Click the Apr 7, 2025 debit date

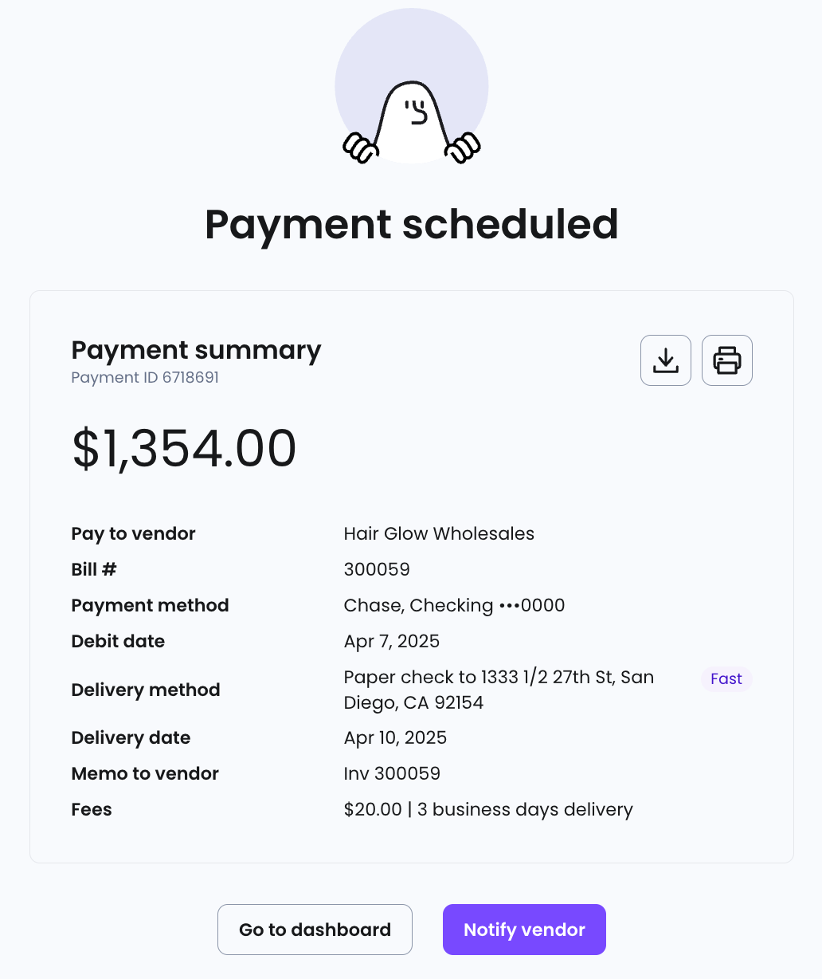[392, 641]
